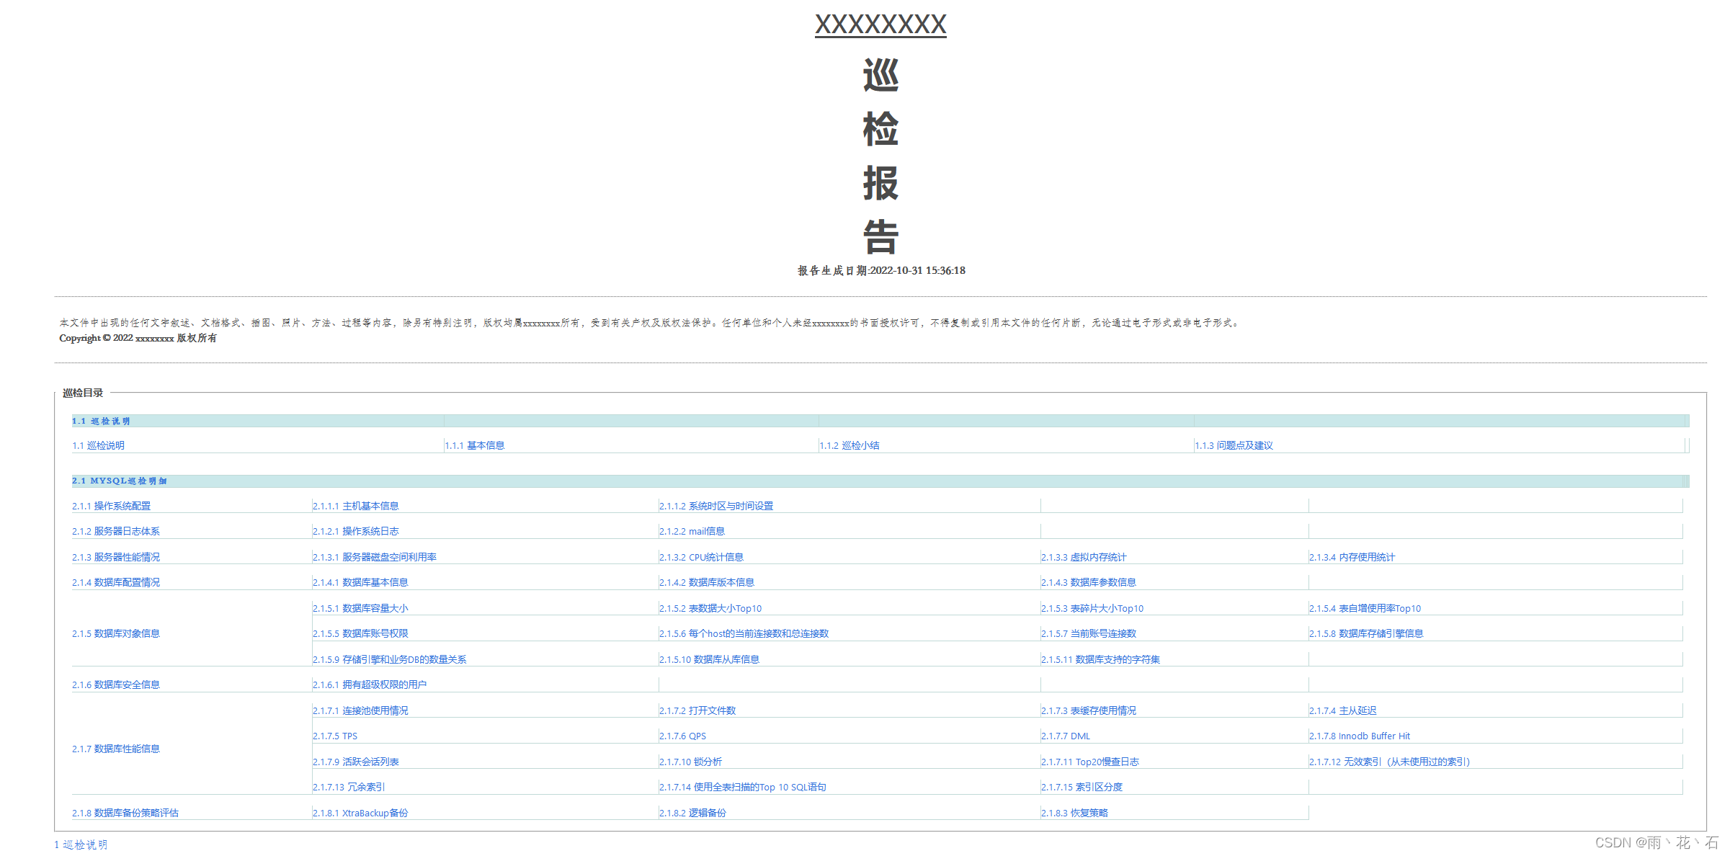Jump to 2.1.8.1 XtraBackup备份
Viewport: 1730px width, 856px height.
pyautogui.click(x=360, y=813)
